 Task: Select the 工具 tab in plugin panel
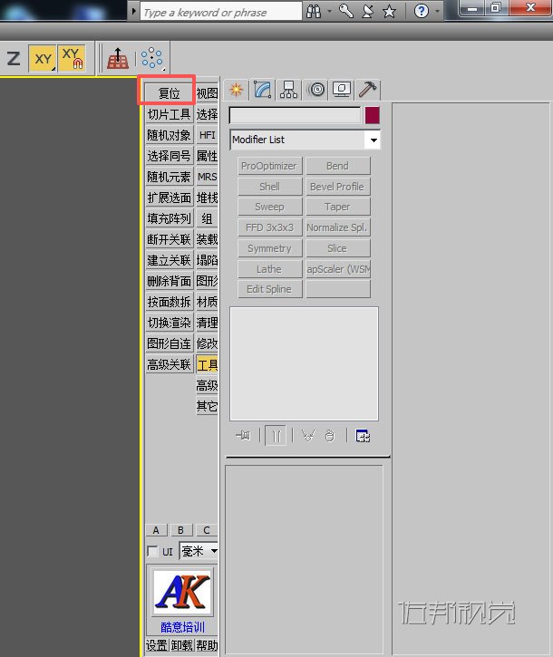207,365
